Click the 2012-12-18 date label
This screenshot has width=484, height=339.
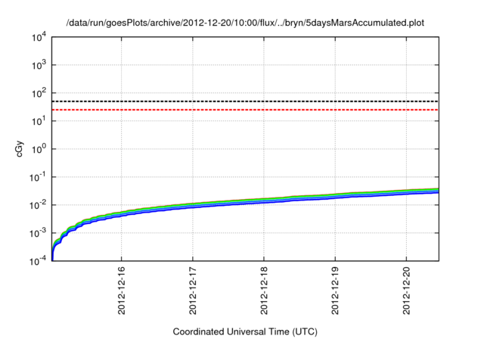tap(264, 291)
